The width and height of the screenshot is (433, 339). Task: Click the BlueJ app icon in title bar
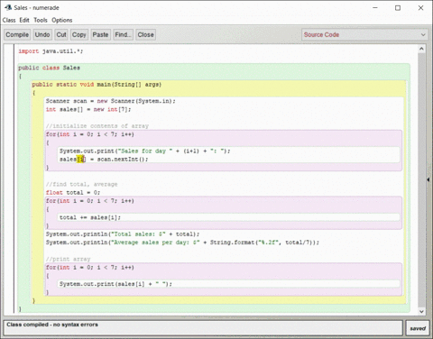(8, 7)
